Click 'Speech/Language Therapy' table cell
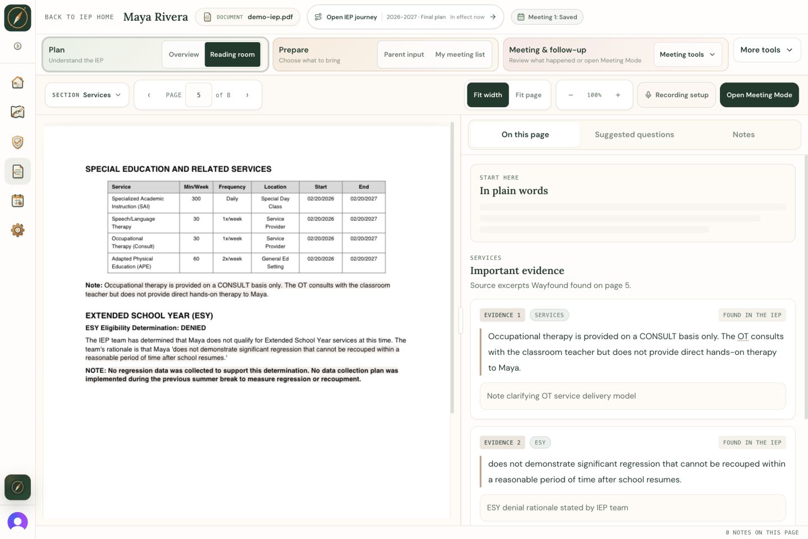This screenshot has height=539, width=808. (144, 223)
